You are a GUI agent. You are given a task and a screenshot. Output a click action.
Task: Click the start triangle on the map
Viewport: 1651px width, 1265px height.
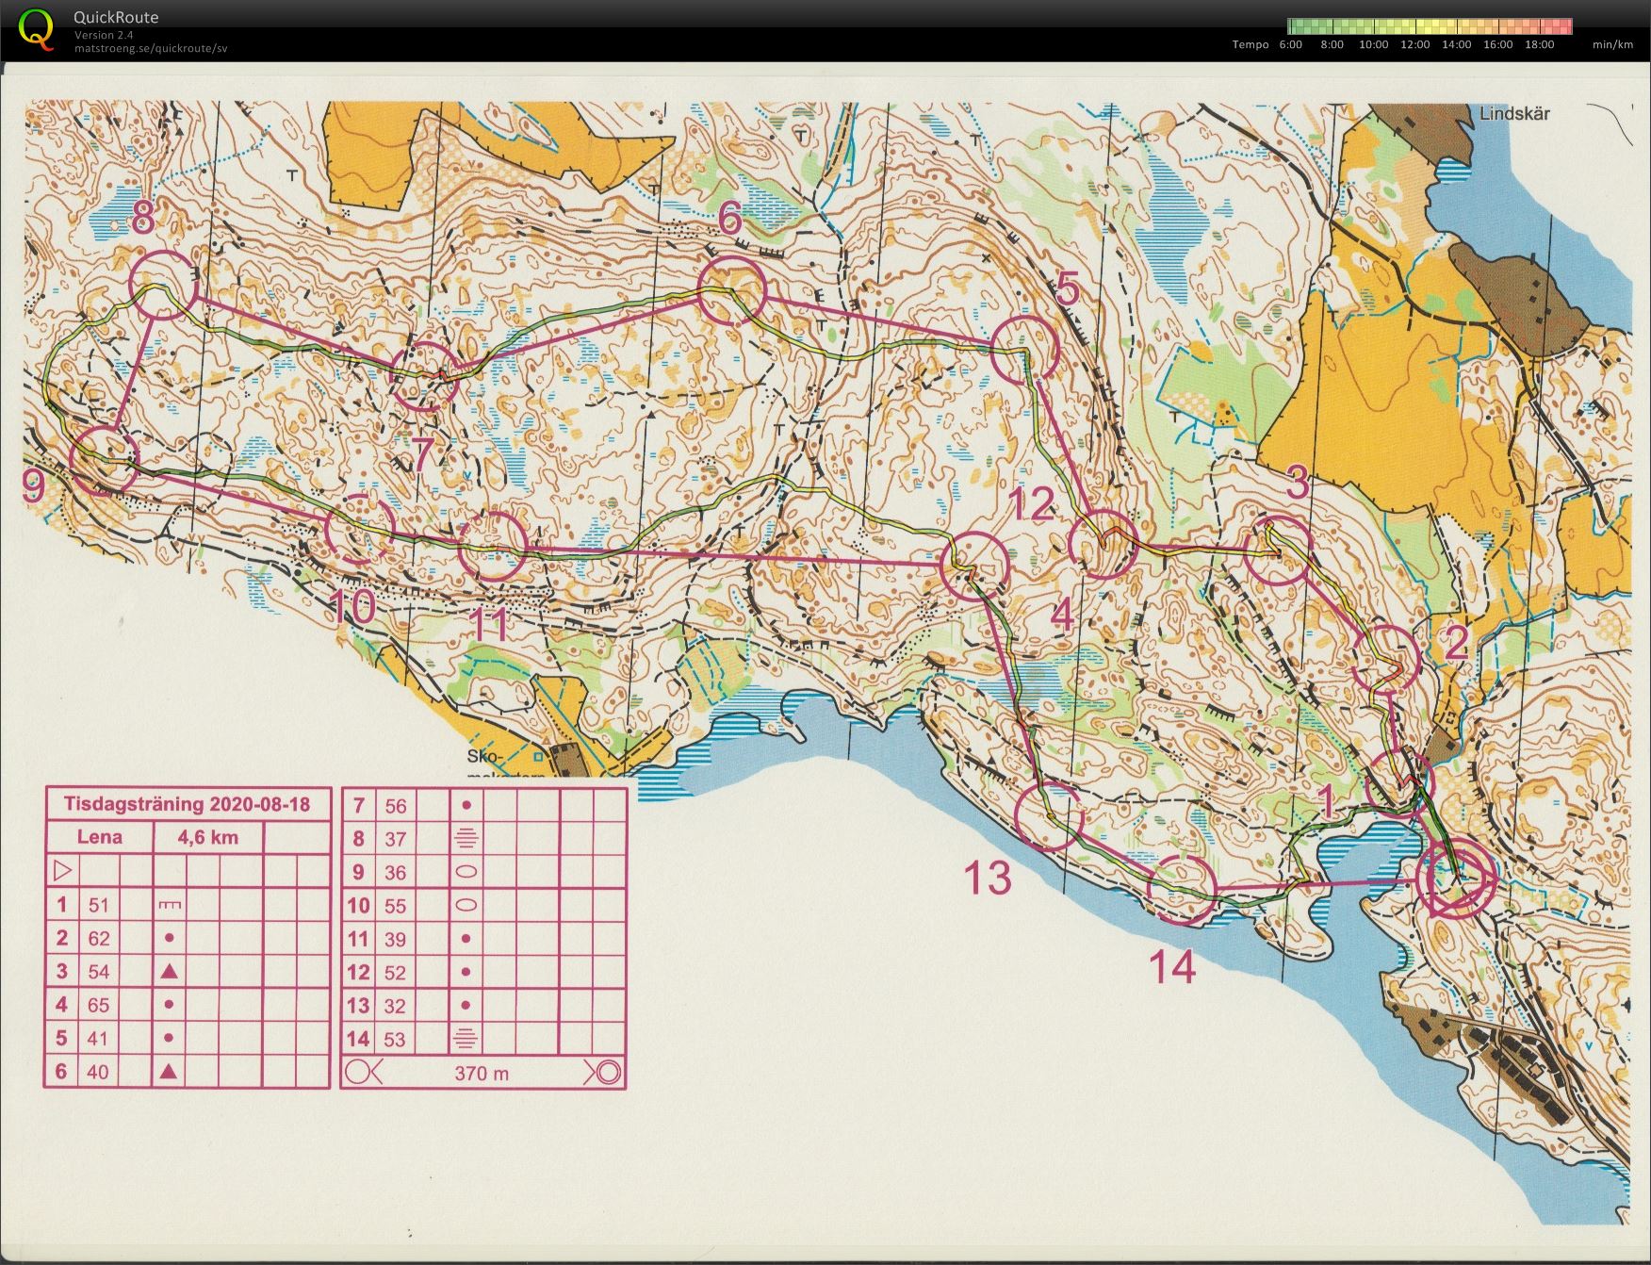tap(1459, 879)
